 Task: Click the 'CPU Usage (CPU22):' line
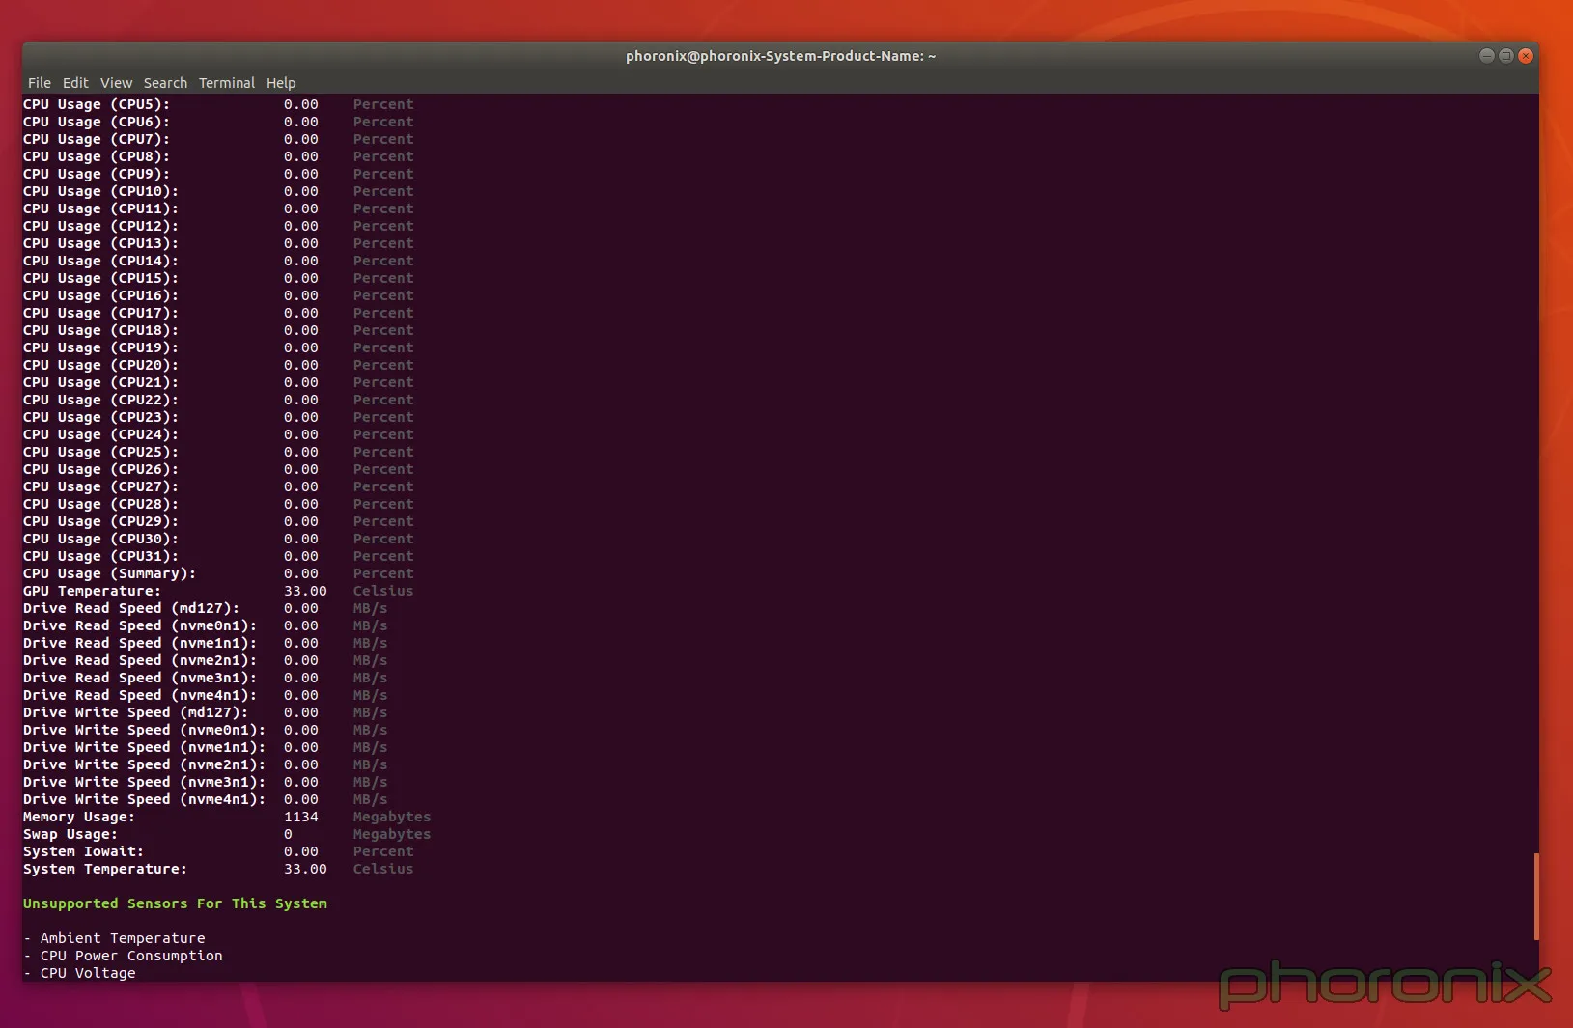(218, 400)
